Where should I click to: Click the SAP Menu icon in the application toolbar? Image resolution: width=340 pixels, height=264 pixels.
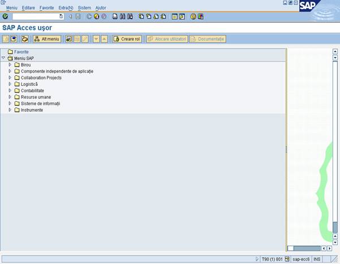point(14,39)
